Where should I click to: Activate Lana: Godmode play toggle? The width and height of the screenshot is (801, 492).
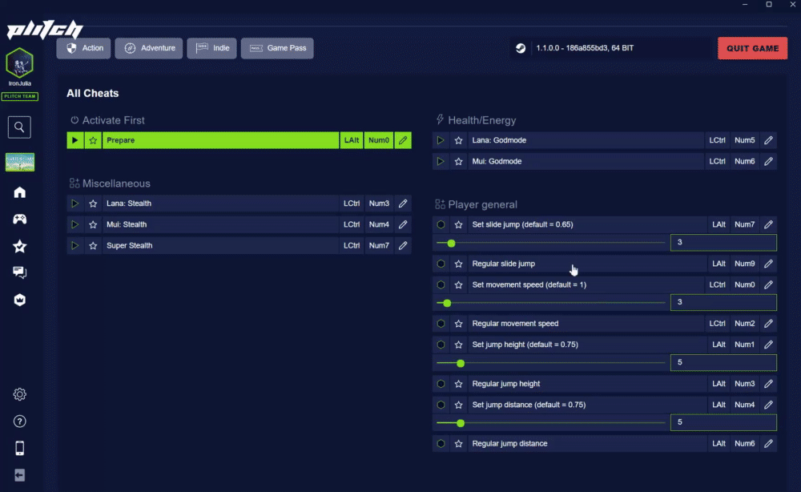click(x=441, y=140)
